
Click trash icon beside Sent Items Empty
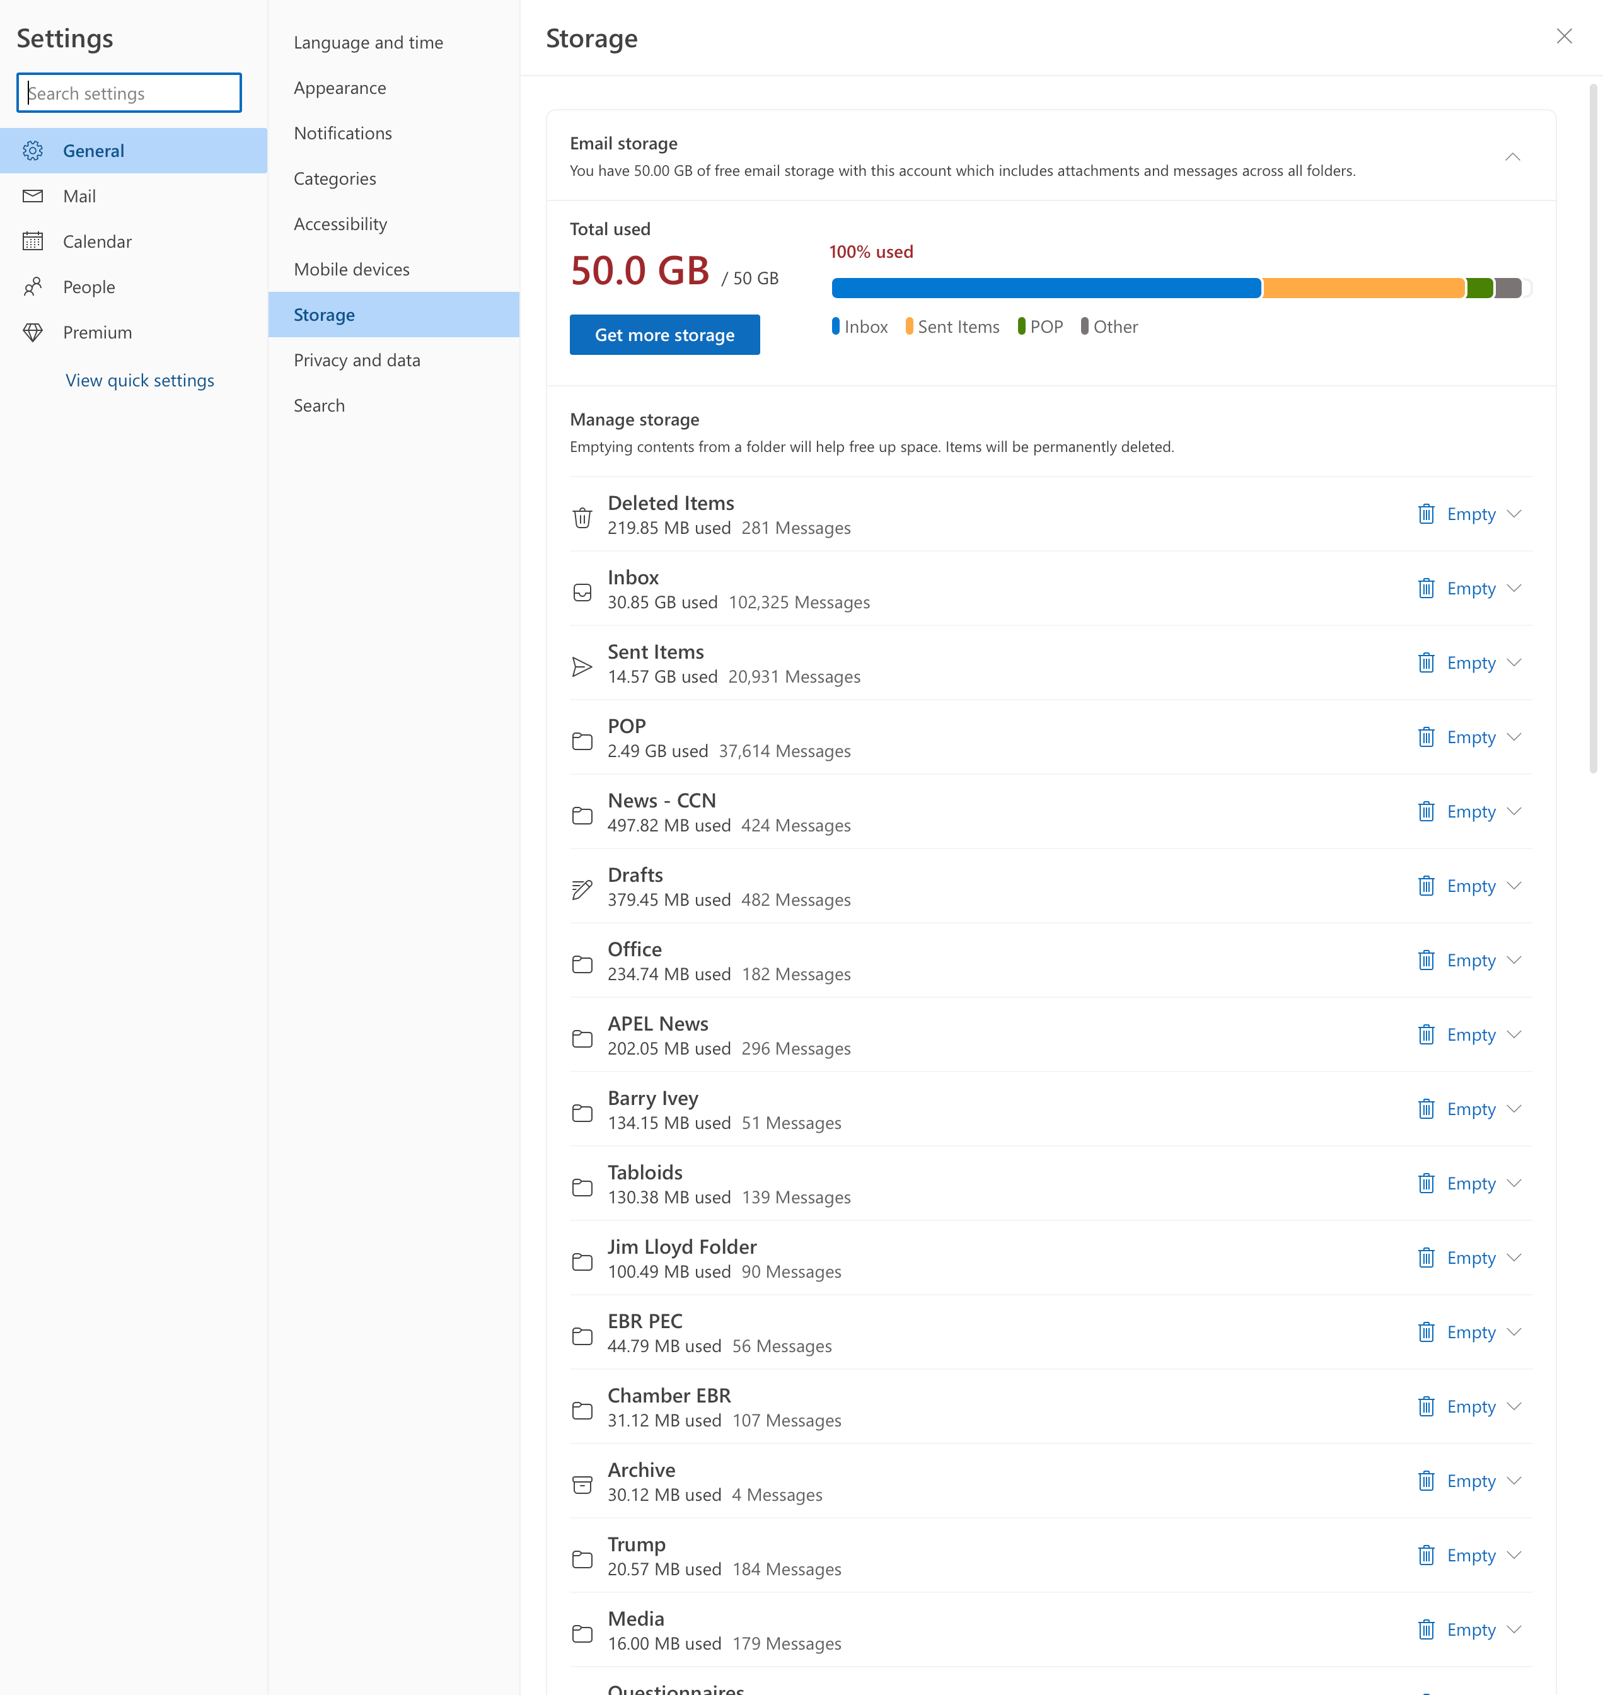[x=1426, y=662]
